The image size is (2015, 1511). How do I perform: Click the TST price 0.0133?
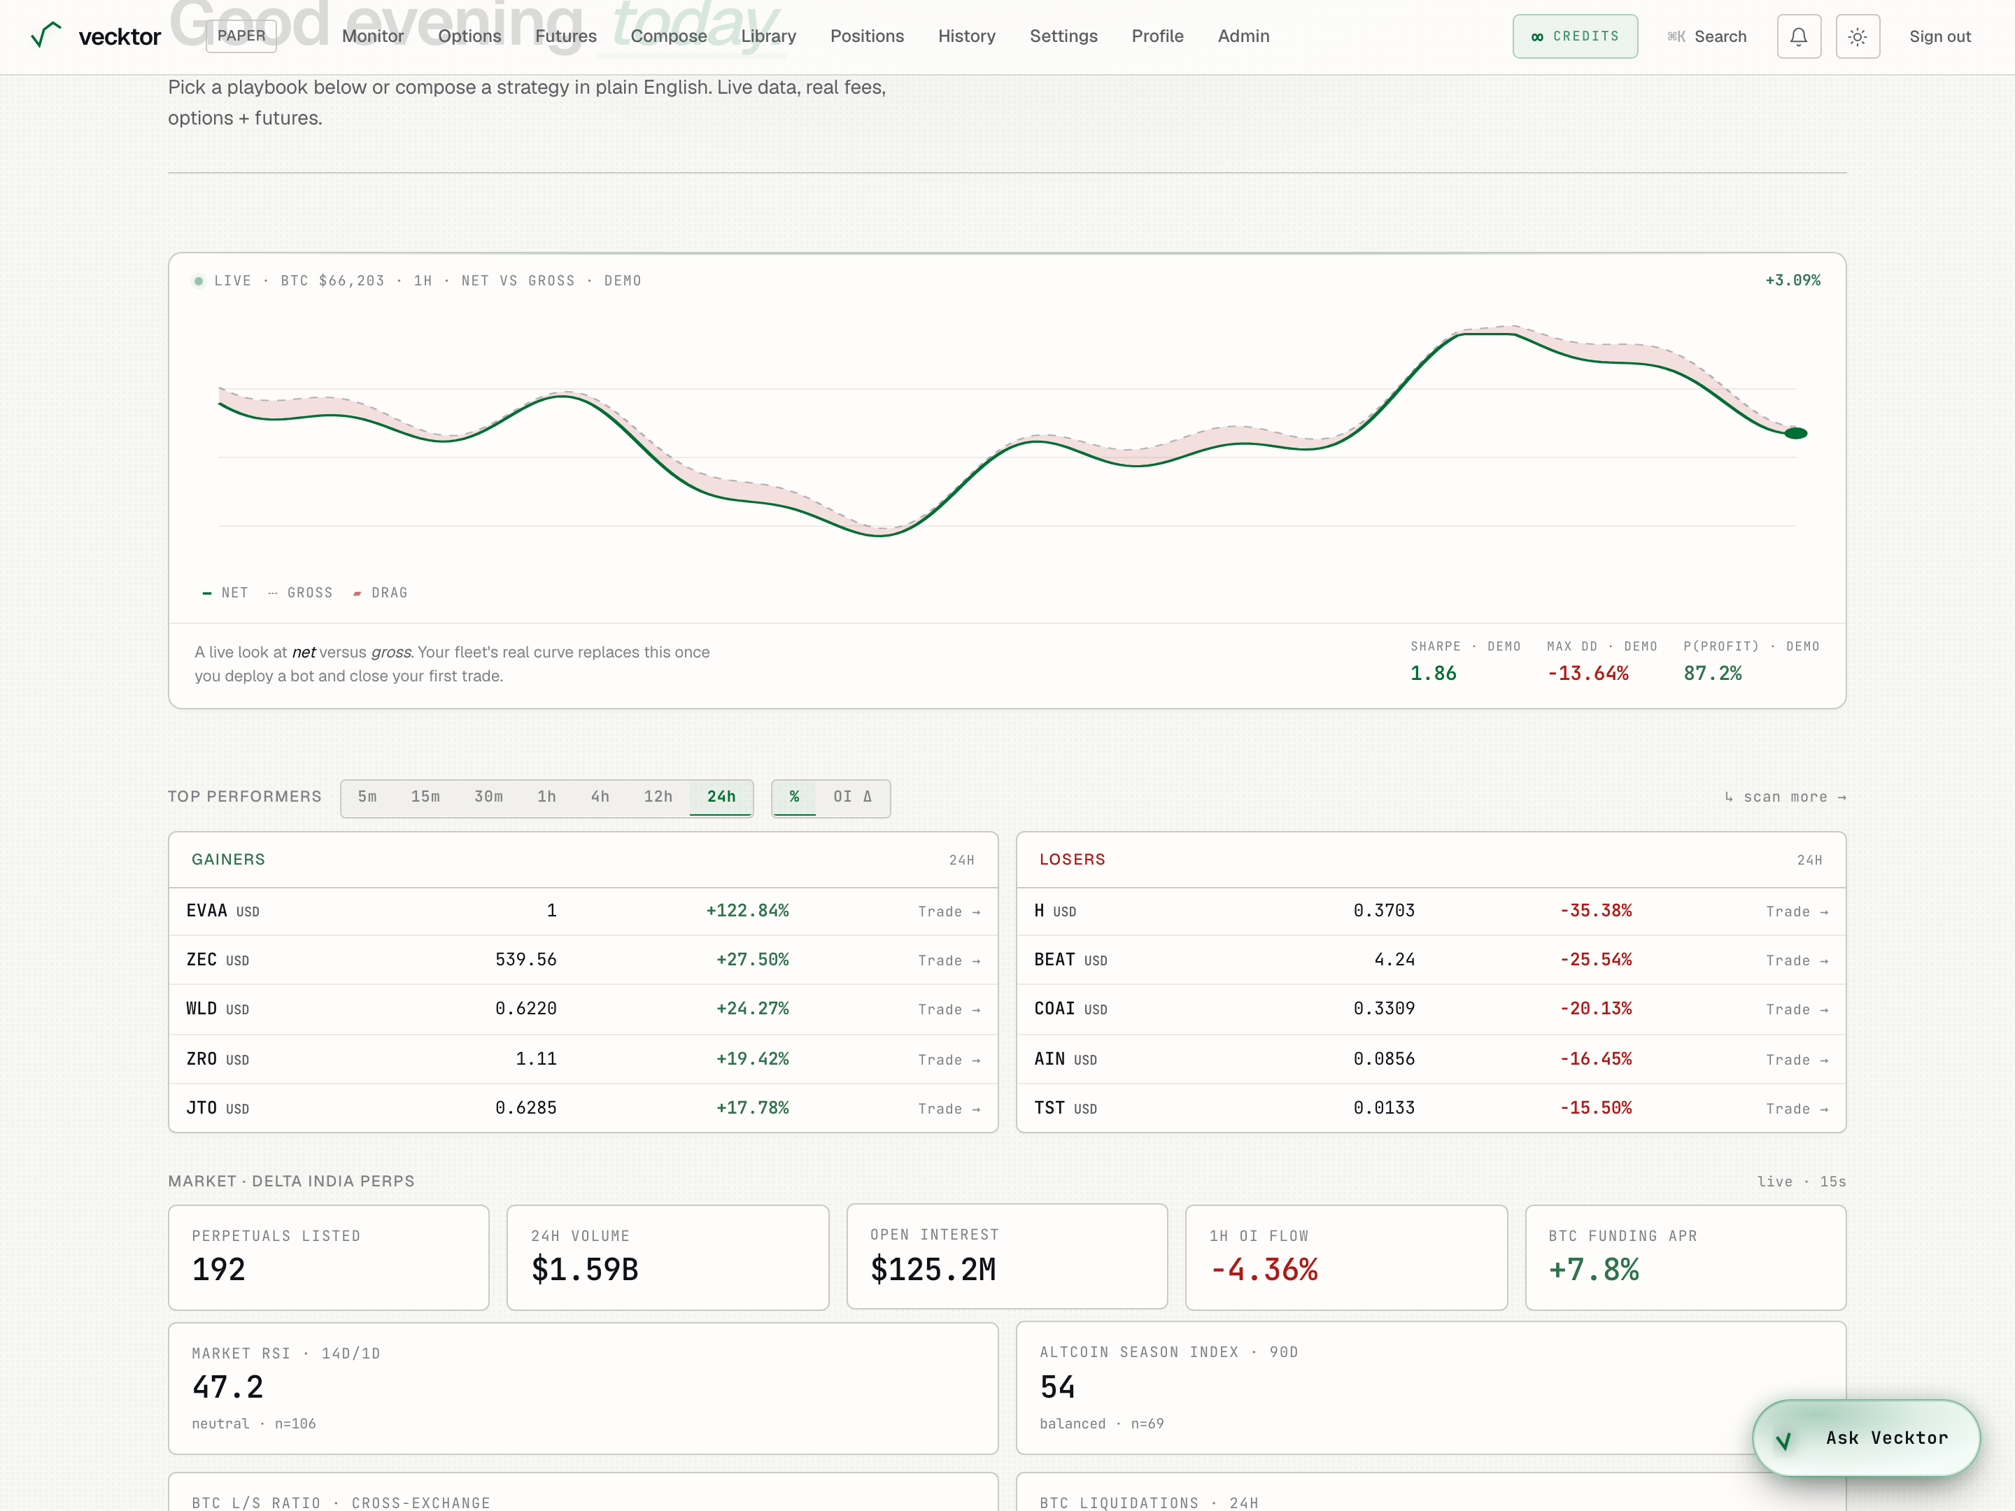click(1384, 1109)
